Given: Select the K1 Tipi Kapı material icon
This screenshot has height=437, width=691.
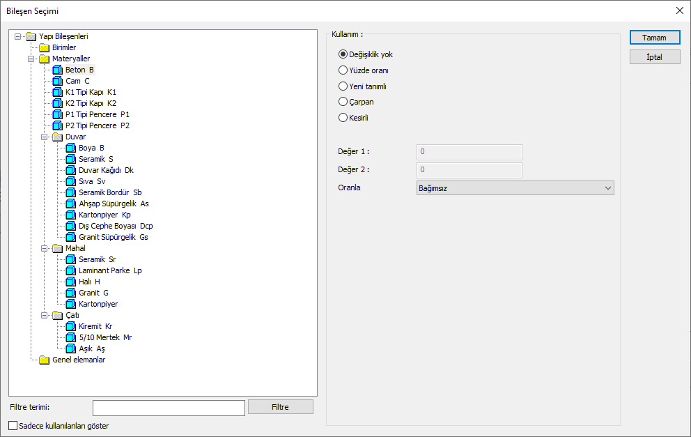Looking at the screenshot, I should coord(57,92).
